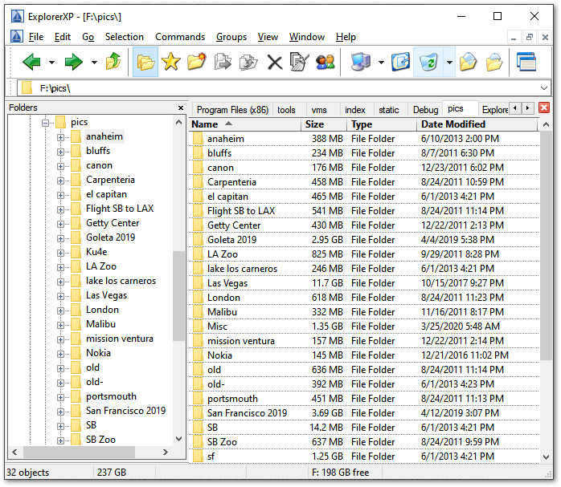Click the computer monitor toolbar icon
The image size is (561, 487).
tap(361, 62)
